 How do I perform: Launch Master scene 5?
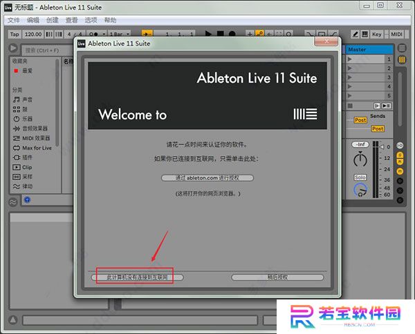(x=349, y=96)
